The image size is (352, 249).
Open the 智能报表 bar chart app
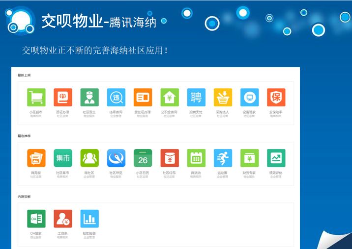tap(89, 219)
